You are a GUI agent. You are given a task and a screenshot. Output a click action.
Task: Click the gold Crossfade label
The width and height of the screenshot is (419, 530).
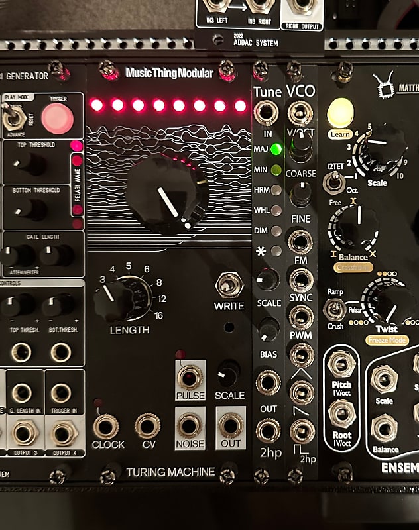(353, 268)
